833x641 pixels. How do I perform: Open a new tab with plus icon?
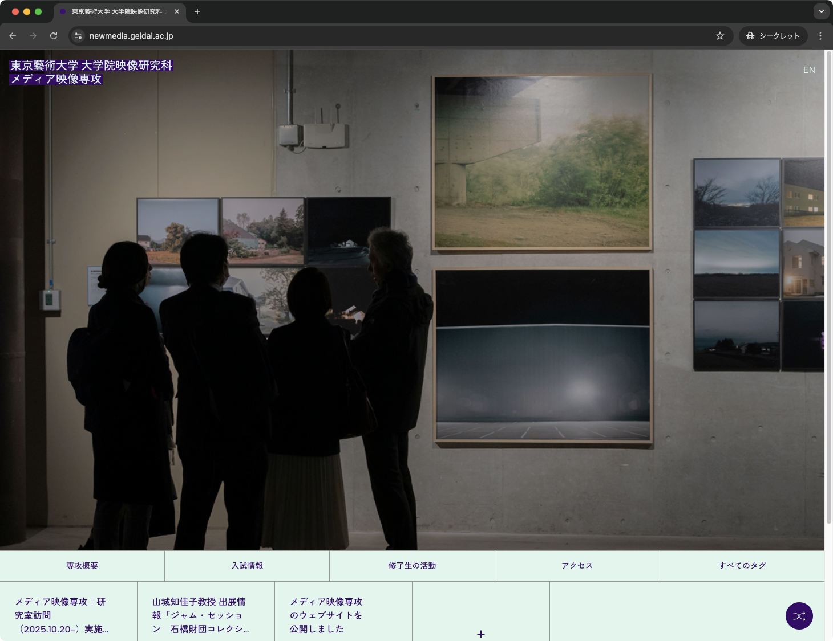[x=197, y=11]
